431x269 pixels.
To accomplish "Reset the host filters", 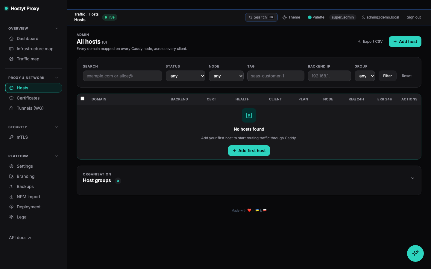I will (x=406, y=76).
